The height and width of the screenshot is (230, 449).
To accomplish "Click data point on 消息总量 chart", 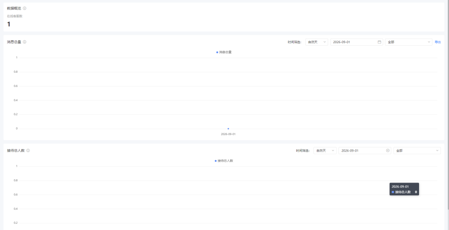I will pos(228,129).
